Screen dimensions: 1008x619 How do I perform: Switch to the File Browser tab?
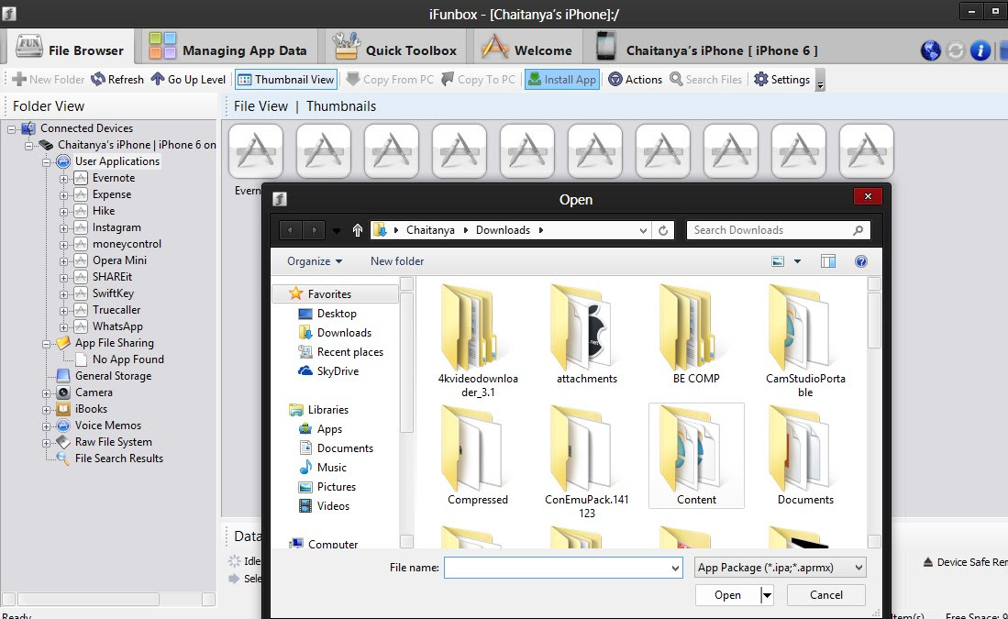(x=70, y=49)
